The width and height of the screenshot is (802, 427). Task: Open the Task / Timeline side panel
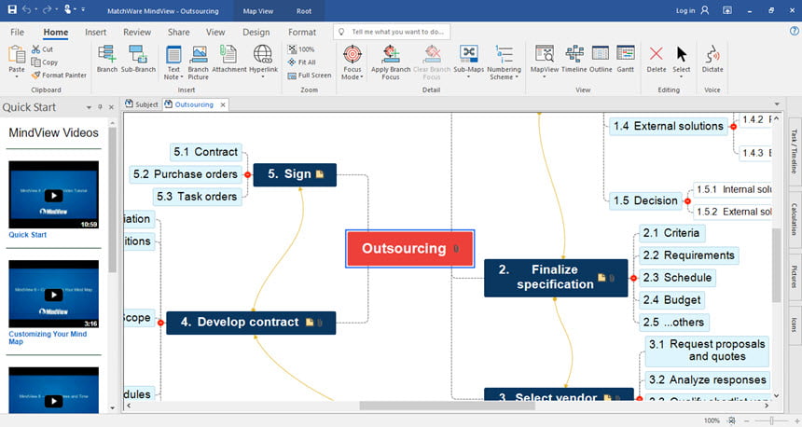click(x=794, y=151)
